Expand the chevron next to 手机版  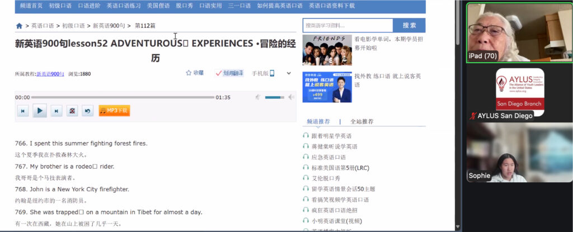(289, 73)
